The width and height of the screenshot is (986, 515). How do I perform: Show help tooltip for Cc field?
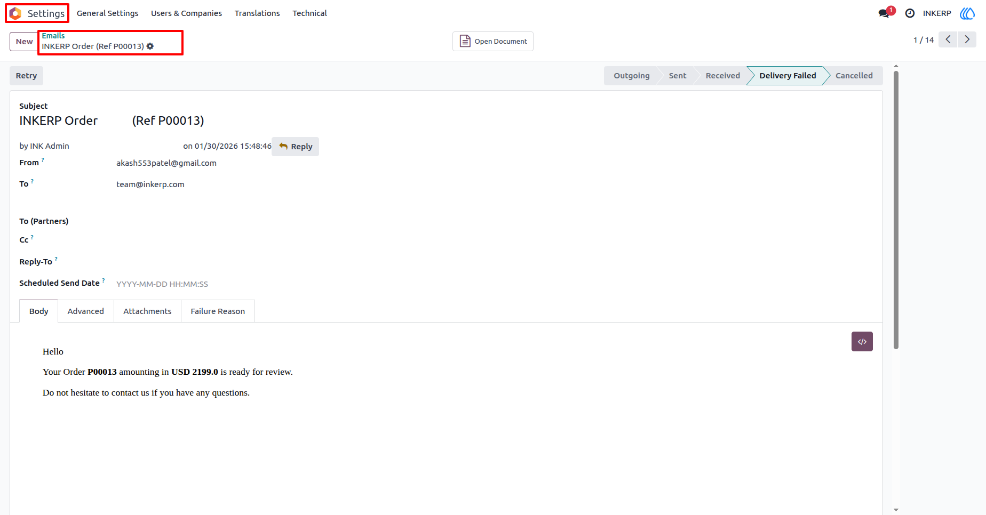[x=32, y=237]
